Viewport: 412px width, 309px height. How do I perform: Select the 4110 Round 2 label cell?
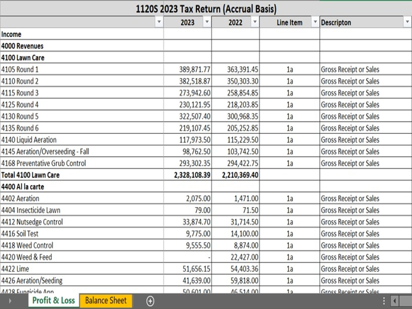[x=82, y=81]
